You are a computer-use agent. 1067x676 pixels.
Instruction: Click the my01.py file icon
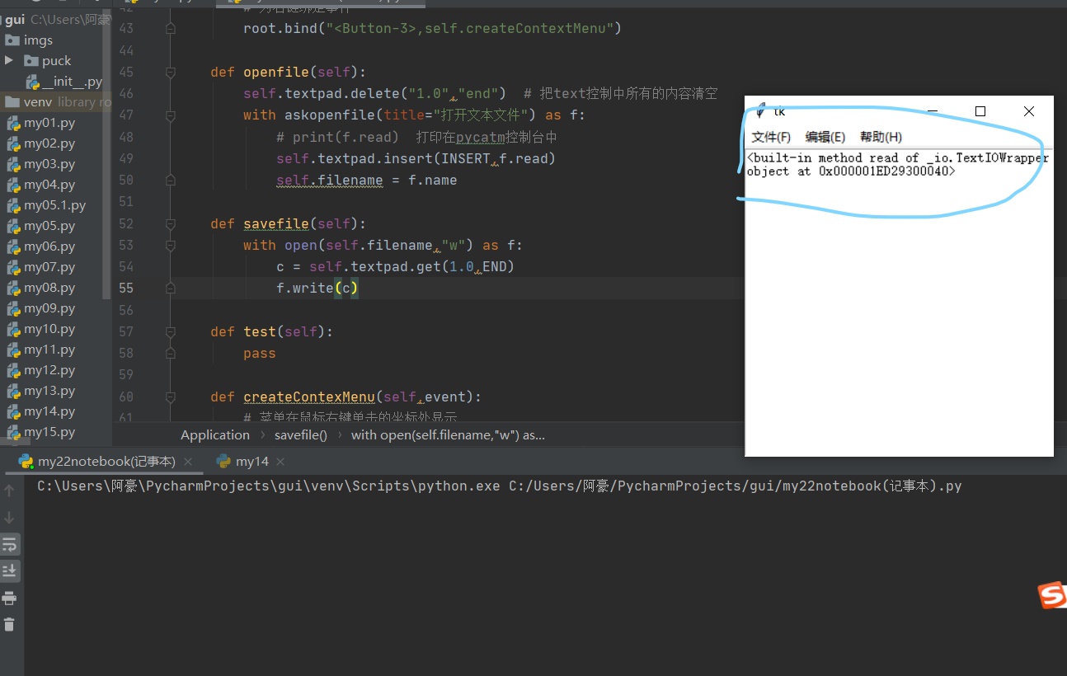click(13, 123)
